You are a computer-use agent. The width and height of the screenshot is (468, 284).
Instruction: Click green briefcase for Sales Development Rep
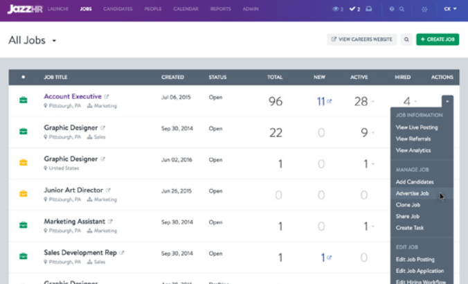click(24, 256)
